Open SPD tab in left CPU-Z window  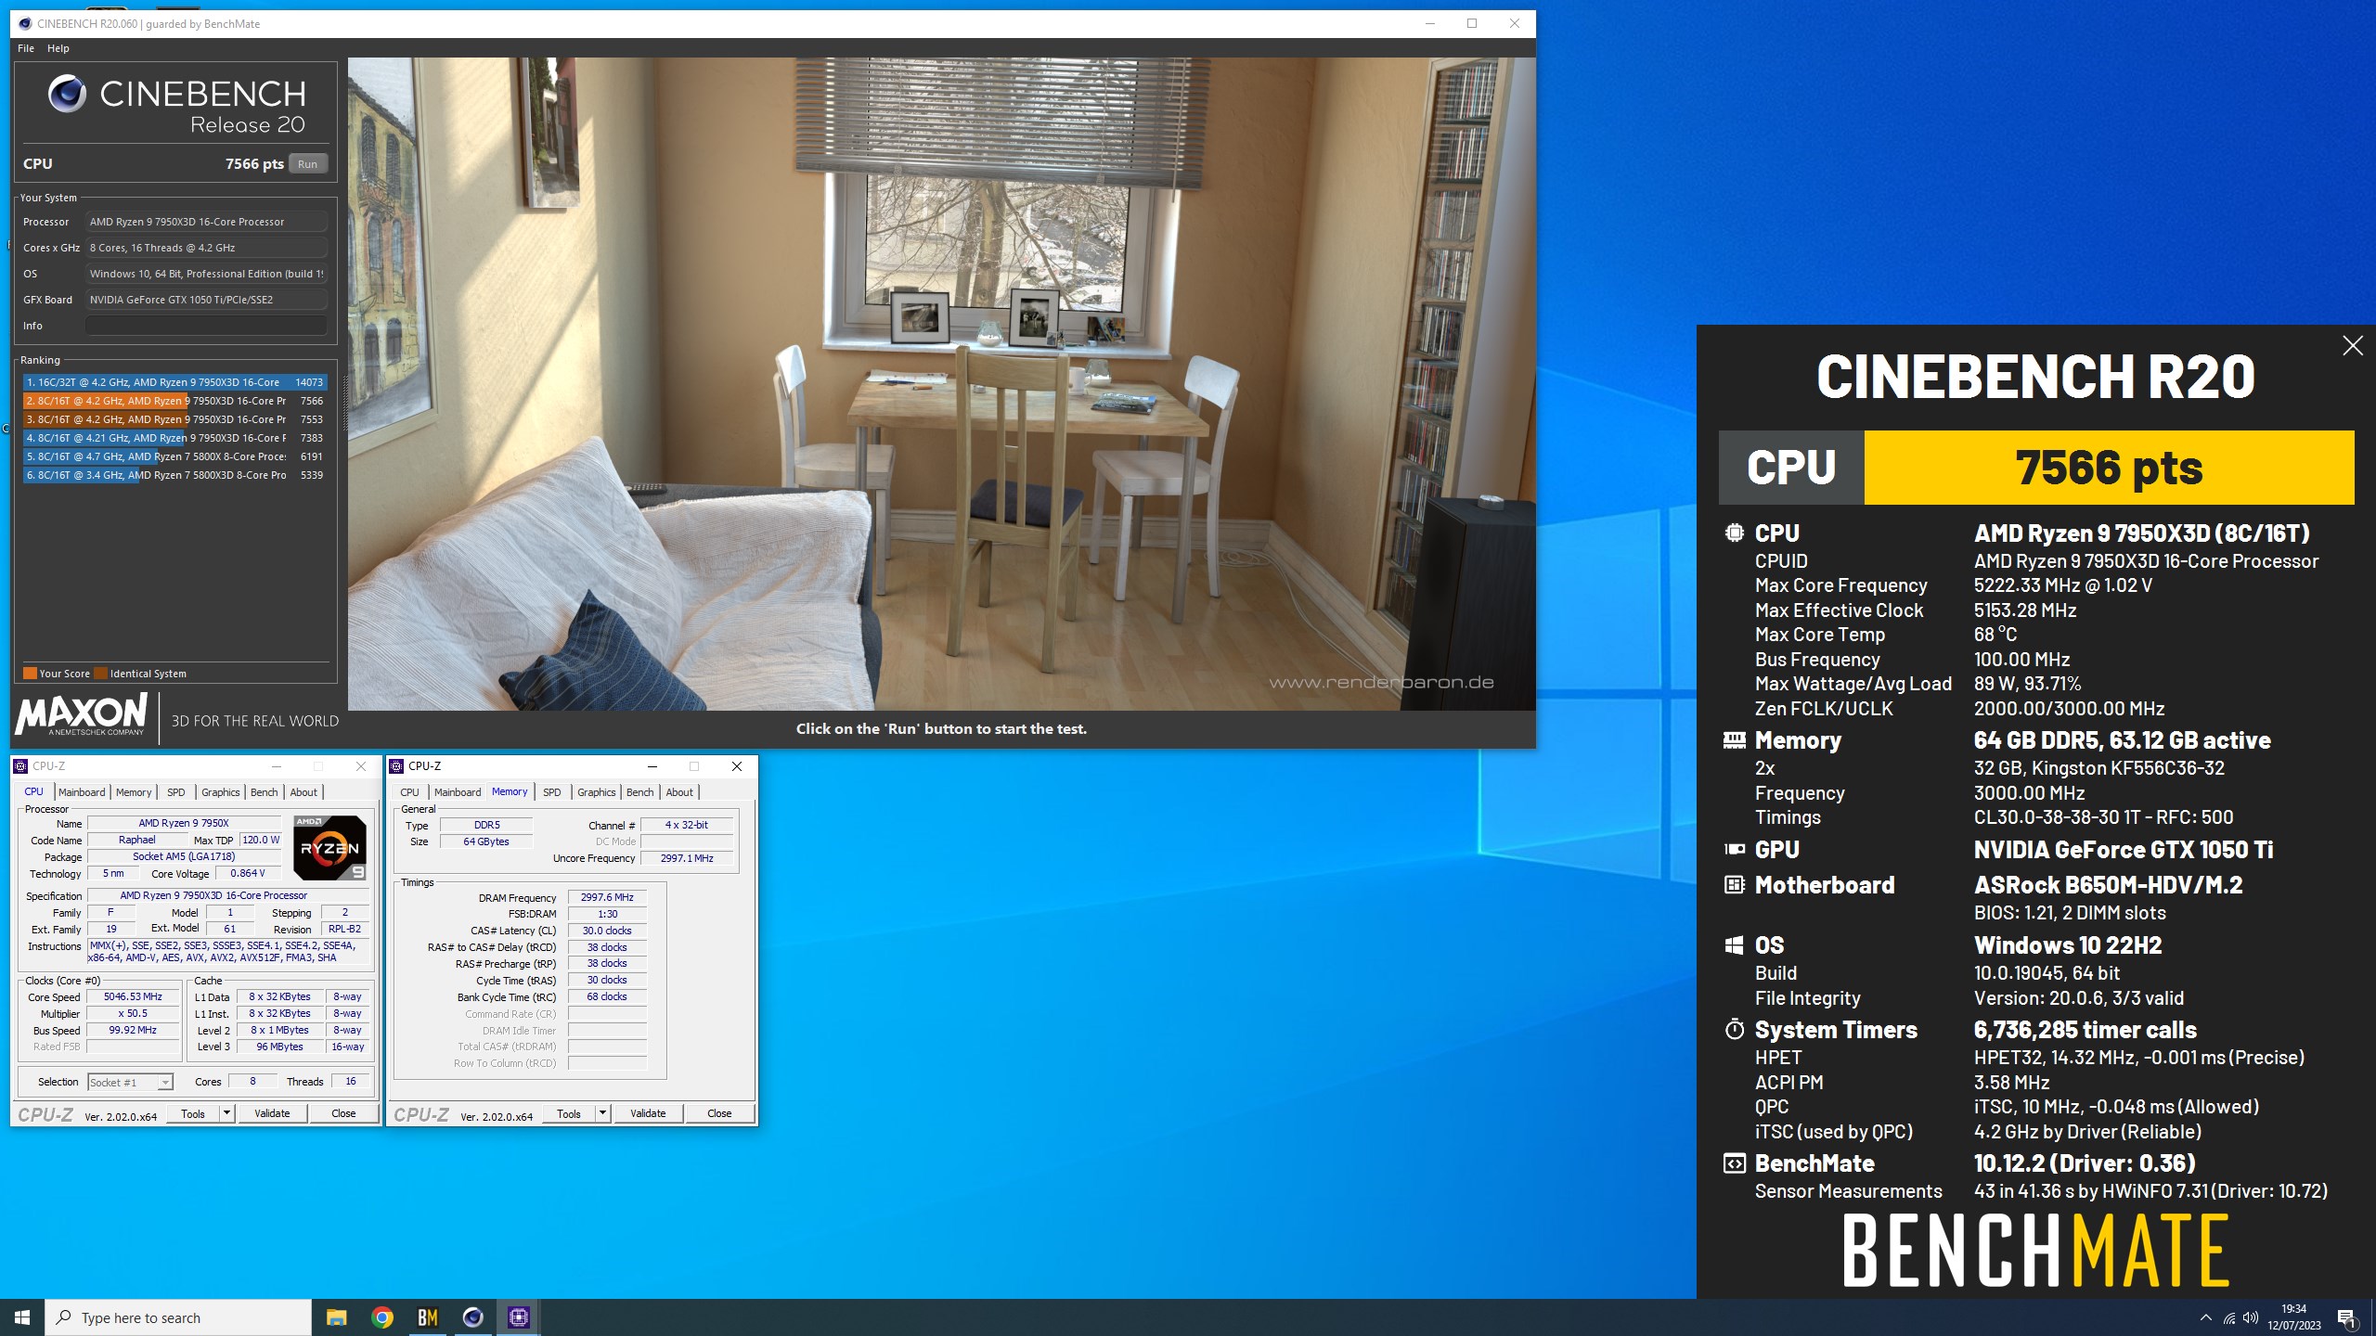tap(176, 792)
